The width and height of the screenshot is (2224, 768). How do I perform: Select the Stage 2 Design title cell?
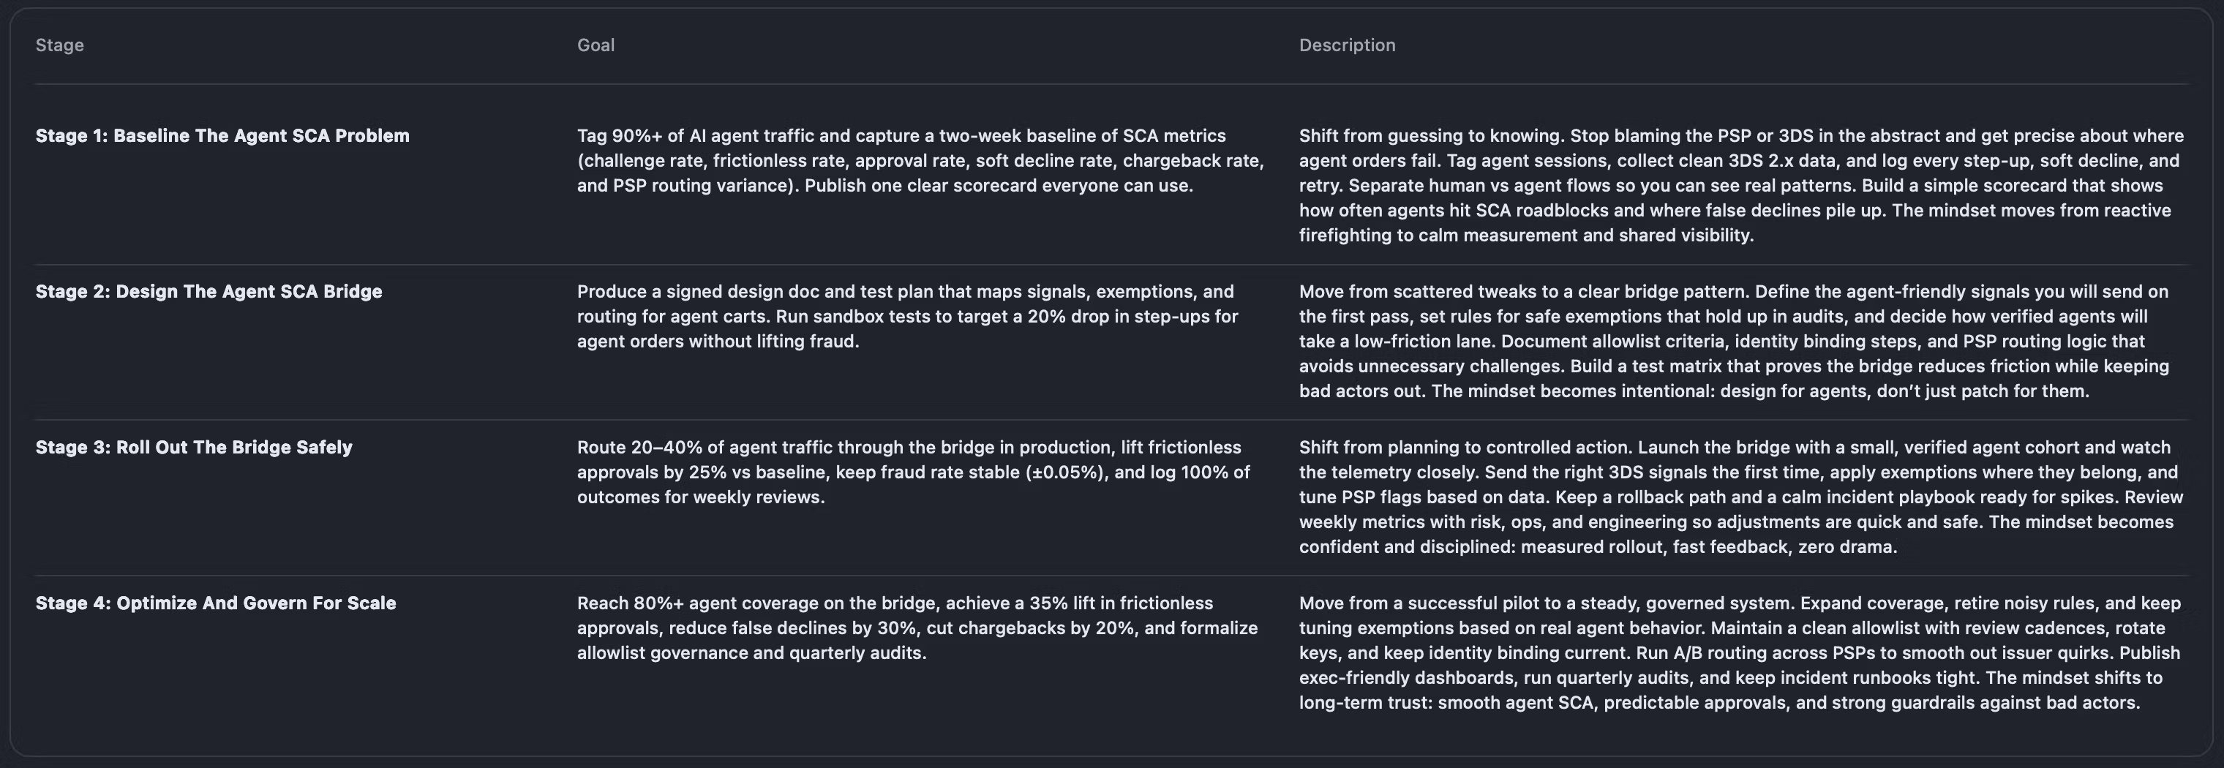click(x=208, y=292)
